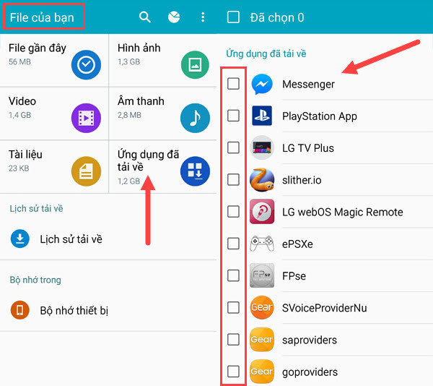Toggle the select-all checkbox beside Đã chọn 0
Screen dimensions: 433x386
pos(233,17)
